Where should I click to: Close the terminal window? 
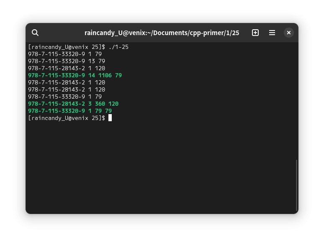coord(289,33)
